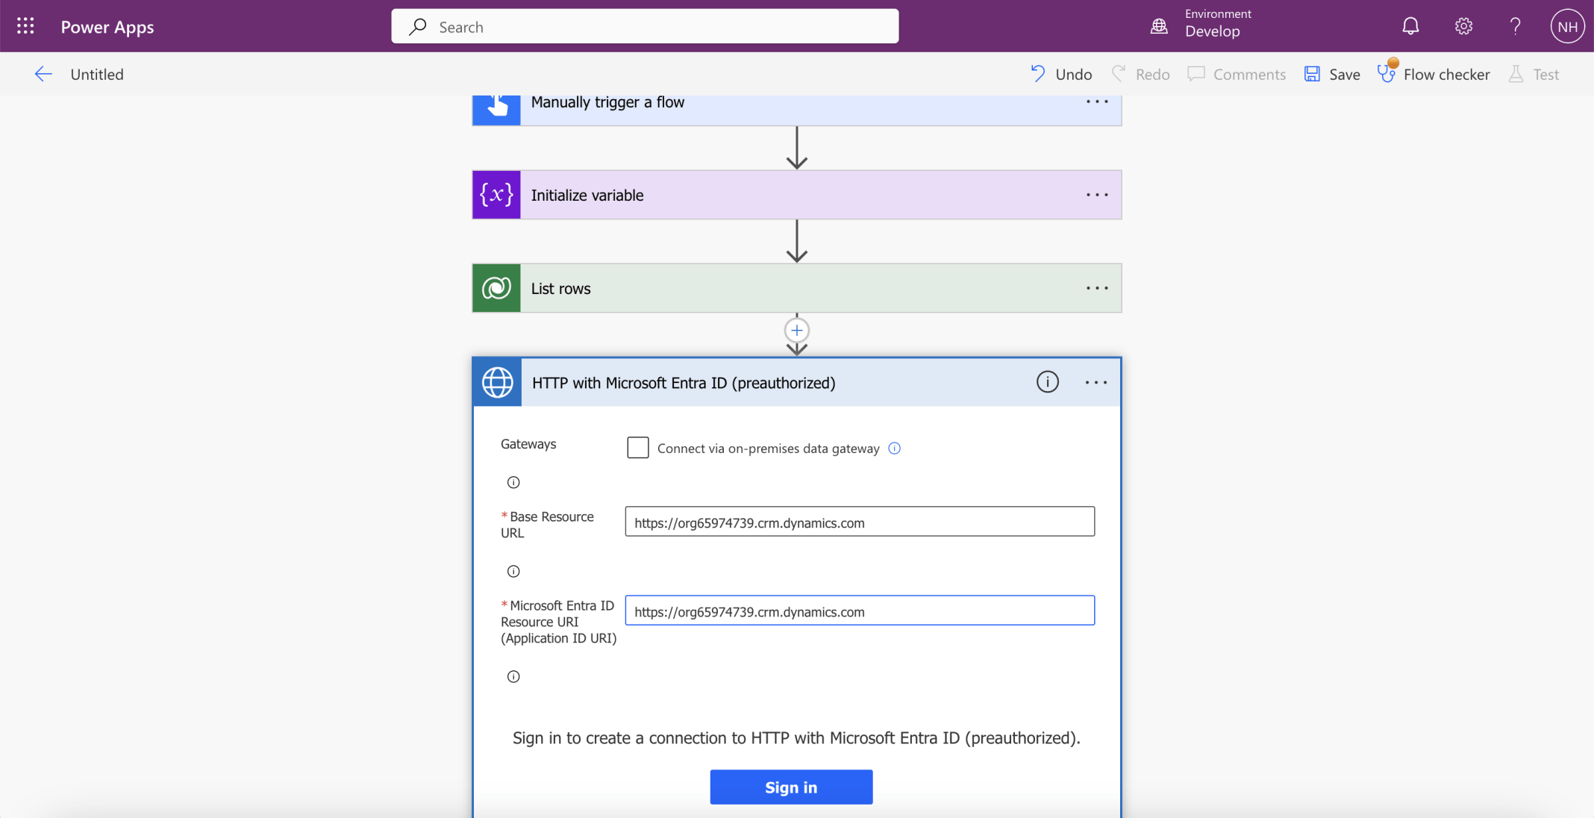Image resolution: width=1594 pixels, height=818 pixels.
Task: Open the NH account avatar
Action: point(1566,26)
